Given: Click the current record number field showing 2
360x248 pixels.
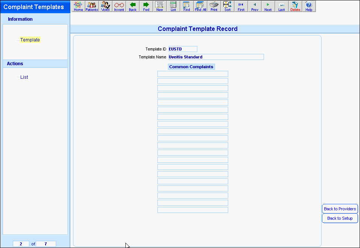Looking at the screenshot, I should [21, 244].
